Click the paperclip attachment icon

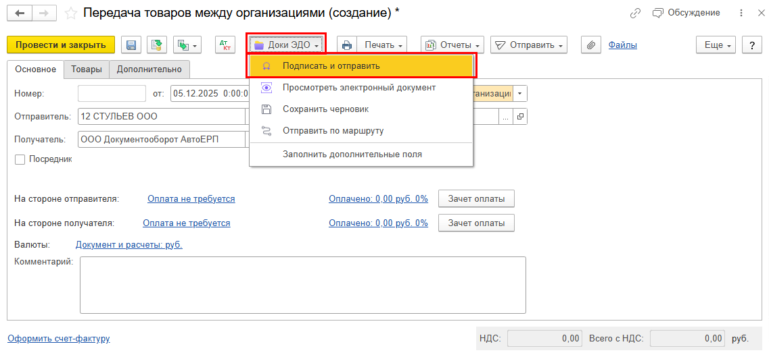tap(590, 45)
